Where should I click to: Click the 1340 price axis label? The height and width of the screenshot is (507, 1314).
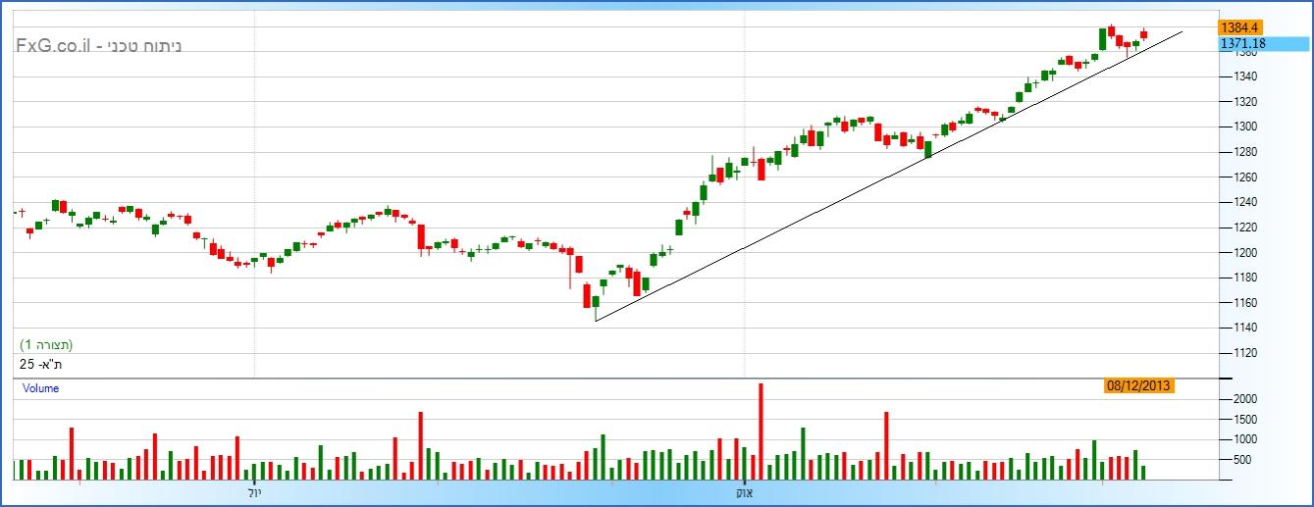point(1245,76)
